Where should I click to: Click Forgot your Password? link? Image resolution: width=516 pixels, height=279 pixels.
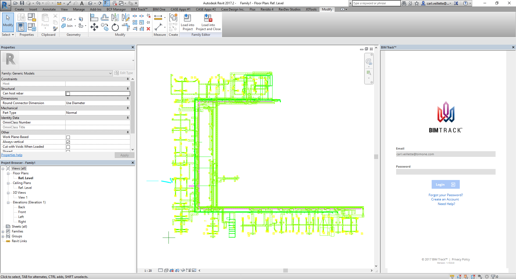(446, 195)
